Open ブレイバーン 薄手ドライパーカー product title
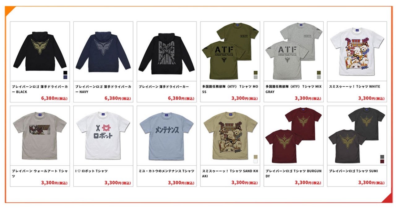 pyautogui.click(x=164, y=87)
